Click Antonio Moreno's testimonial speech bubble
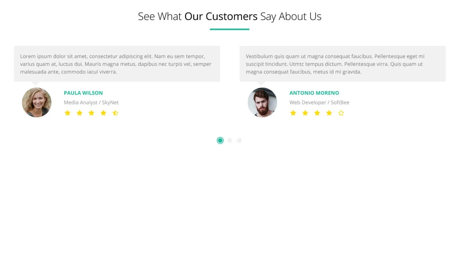The image size is (455, 256). 342,64
